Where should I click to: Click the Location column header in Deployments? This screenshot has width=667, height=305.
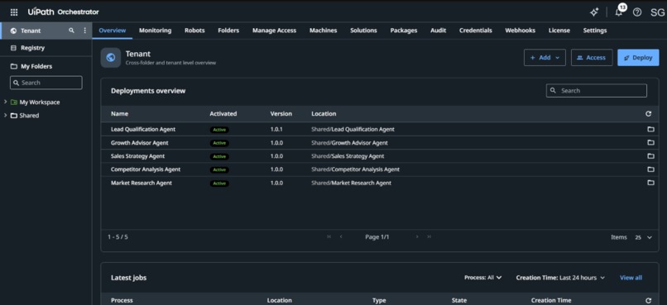[324, 114]
